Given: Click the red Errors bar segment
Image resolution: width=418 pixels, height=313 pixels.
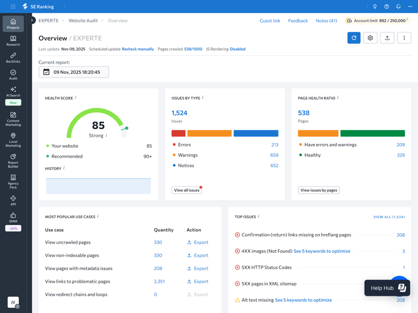Looking at the screenshot, I should click(178, 134).
